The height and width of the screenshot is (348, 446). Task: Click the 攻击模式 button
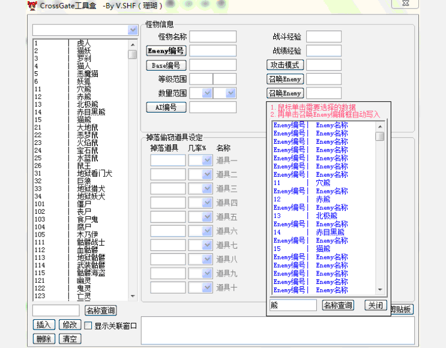tap(285, 65)
